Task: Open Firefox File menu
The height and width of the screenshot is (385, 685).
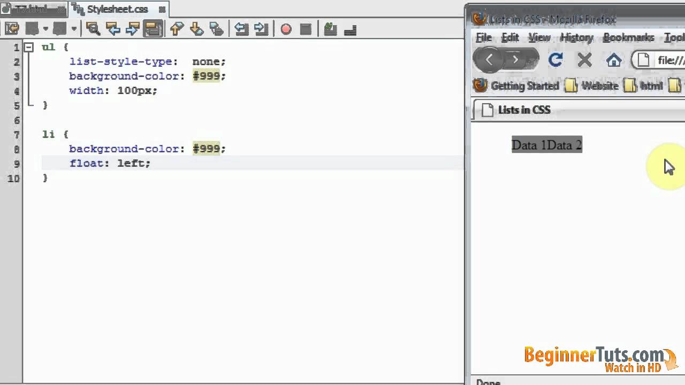Action: coord(484,37)
